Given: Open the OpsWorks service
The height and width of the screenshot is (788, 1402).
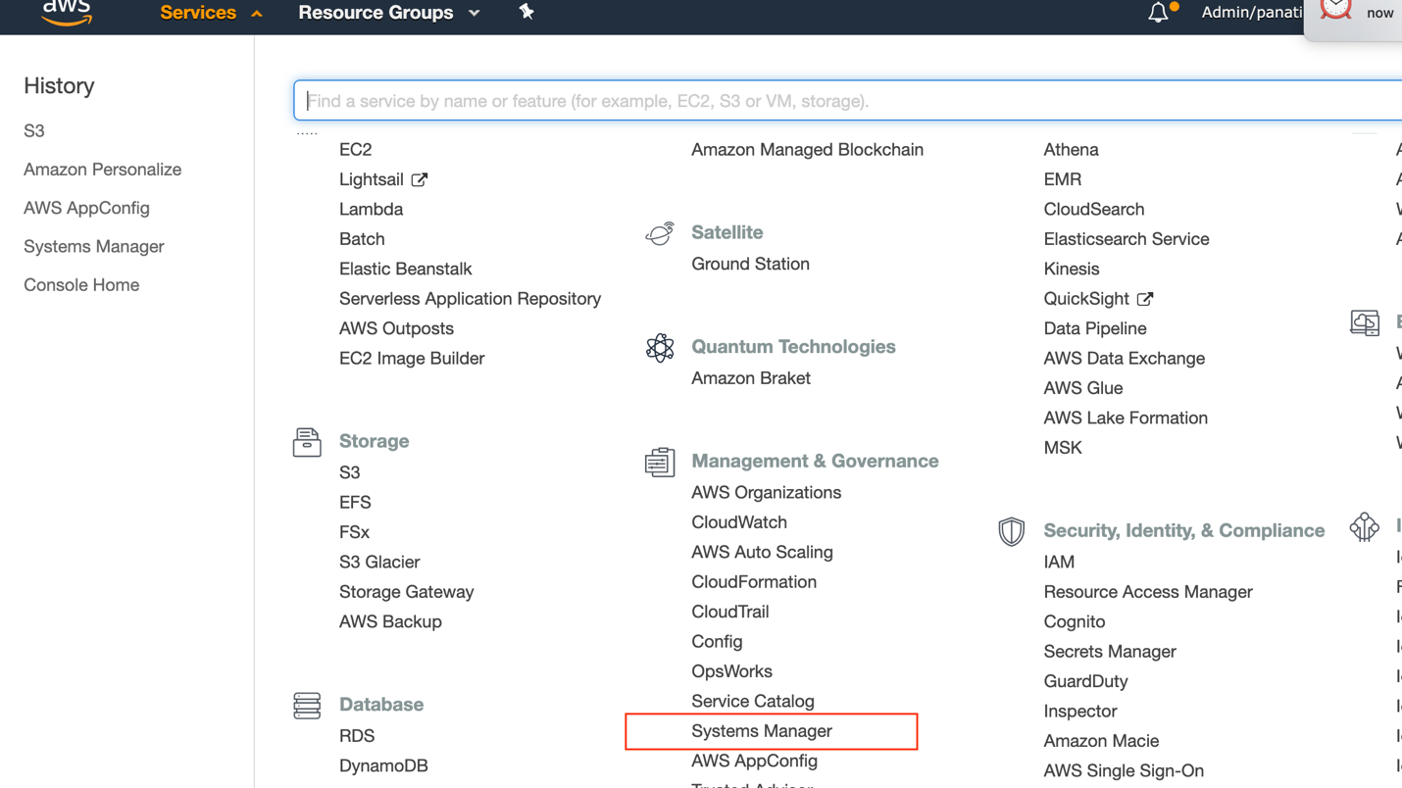Looking at the screenshot, I should click(x=732, y=671).
